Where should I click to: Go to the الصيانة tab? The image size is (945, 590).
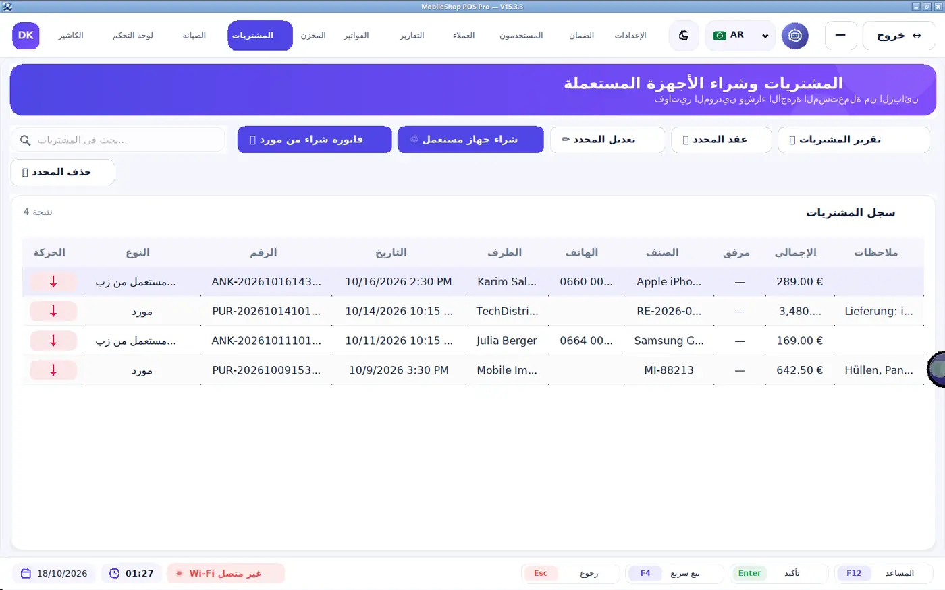(x=194, y=36)
